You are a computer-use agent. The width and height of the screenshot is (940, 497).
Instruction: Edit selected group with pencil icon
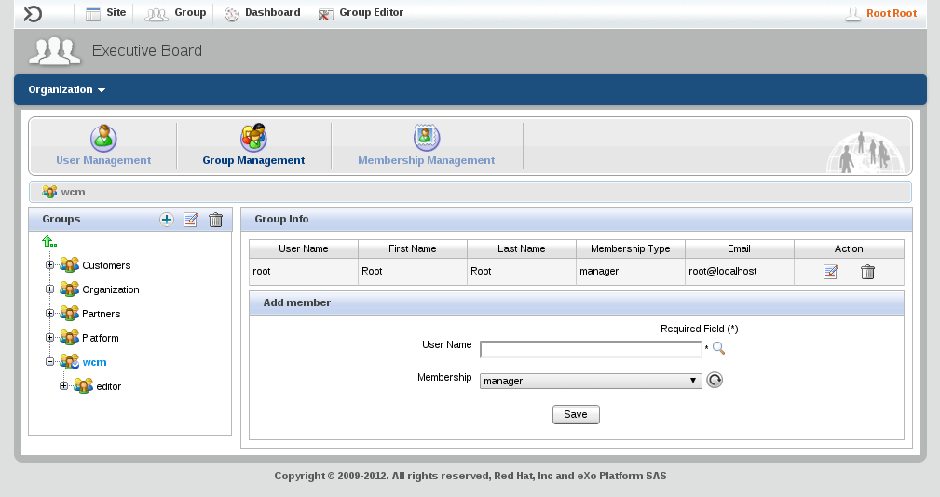coord(191,220)
